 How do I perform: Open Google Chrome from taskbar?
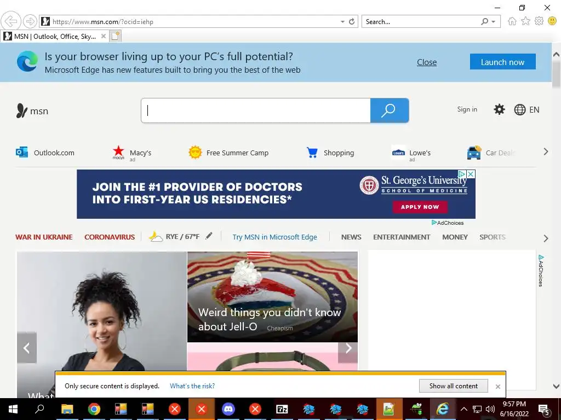(94, 409)
